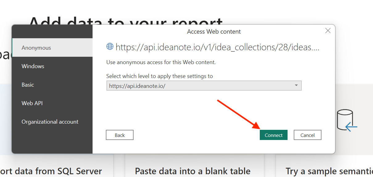Cancel the Access Web content dialog

[x=308, y=135]
